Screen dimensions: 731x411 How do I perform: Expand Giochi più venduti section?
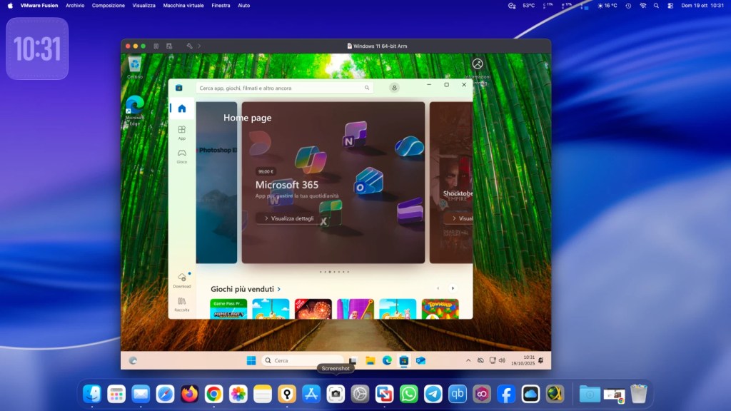pyautogui.click(x=278, y=289)
